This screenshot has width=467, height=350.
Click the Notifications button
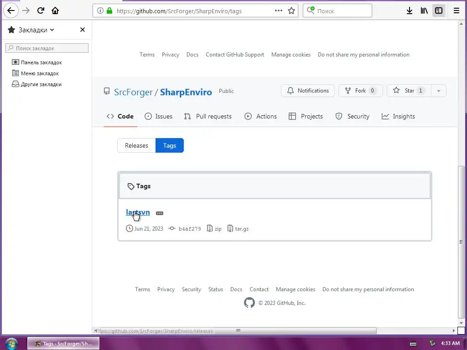pos(308,91)
